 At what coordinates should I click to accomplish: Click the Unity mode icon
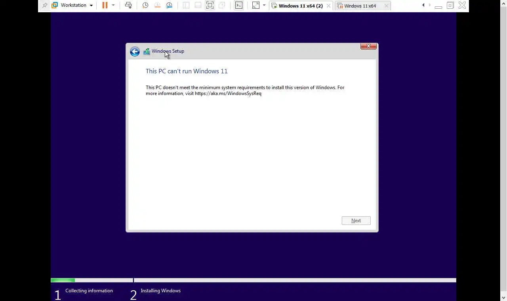[222, 6]
